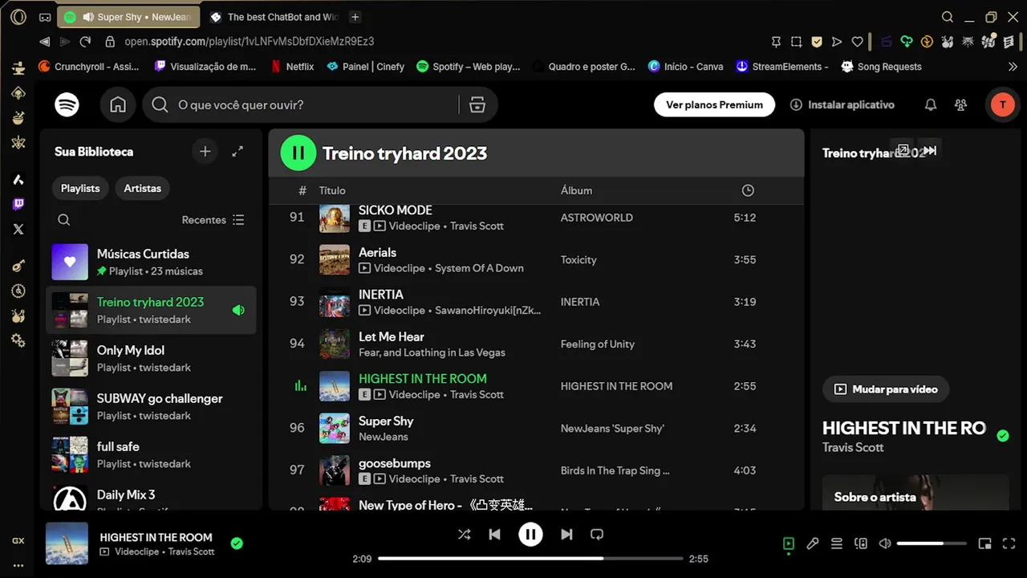Viewport: 1027px width, 578px height.
Task: Show lyrics microphone icon
Action: pyautogui.click(x=813, y=543)
